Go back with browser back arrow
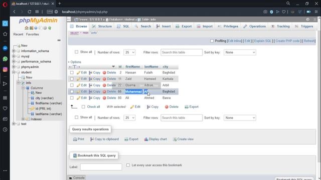The height and width of the screenshot is (180, 321). point(15,12)
